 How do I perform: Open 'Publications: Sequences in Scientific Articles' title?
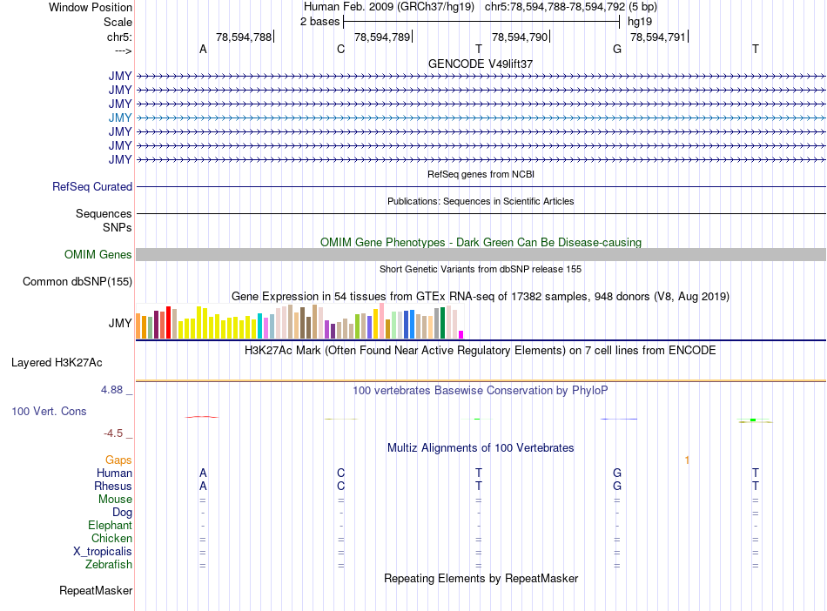pos(481,201)
